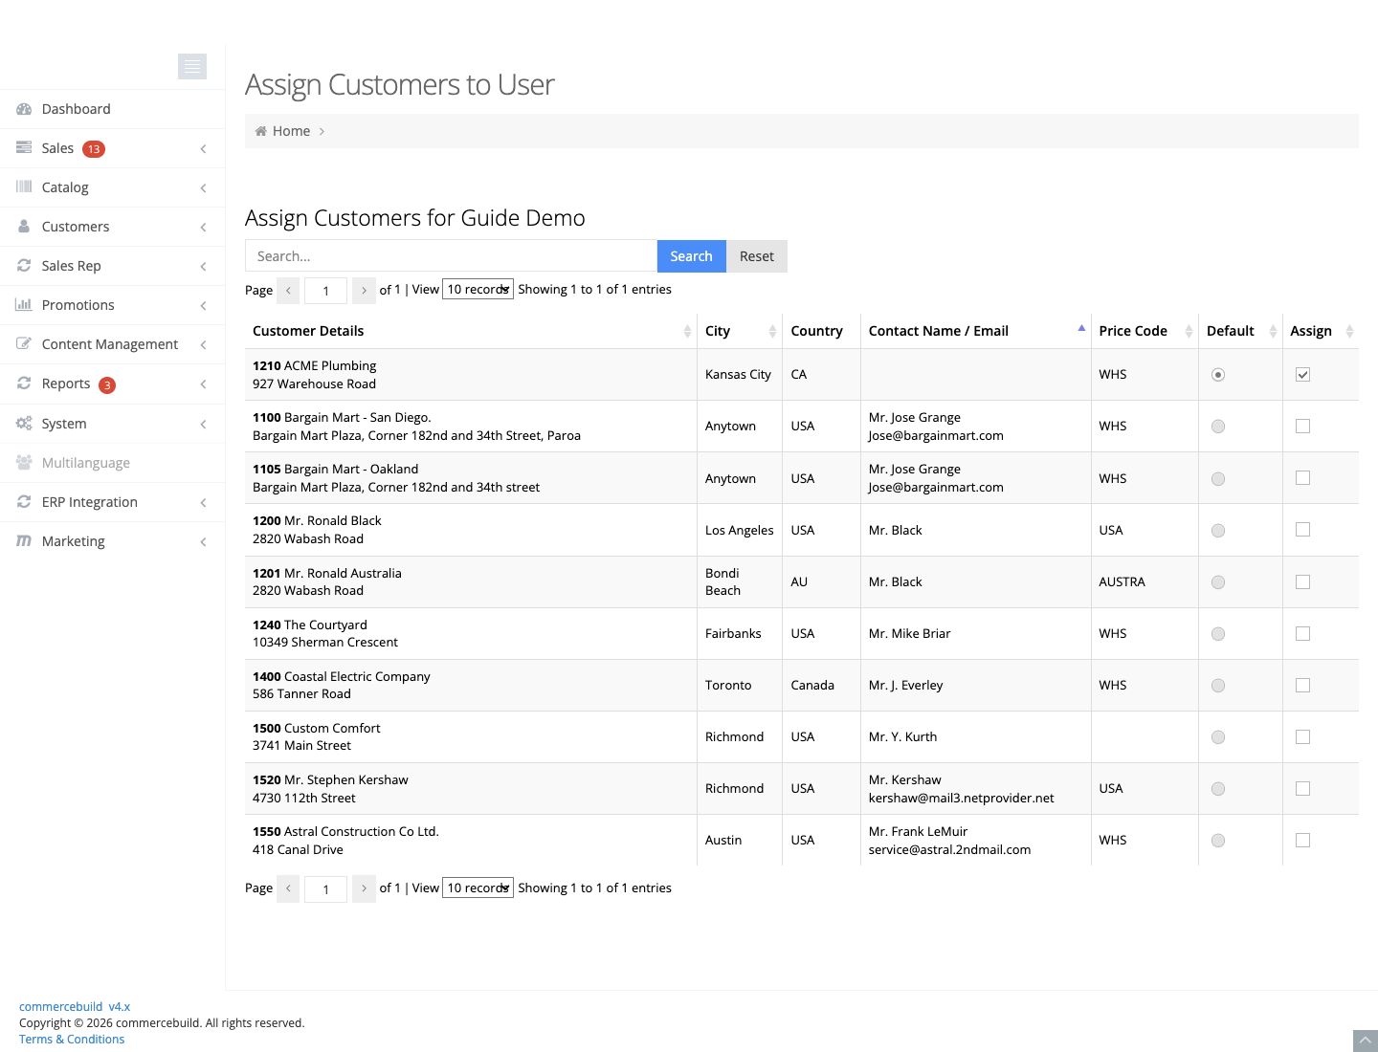Open the commercebuild v4.x footer link
Screen dimensions: 1378x1052
(75, 1007)
